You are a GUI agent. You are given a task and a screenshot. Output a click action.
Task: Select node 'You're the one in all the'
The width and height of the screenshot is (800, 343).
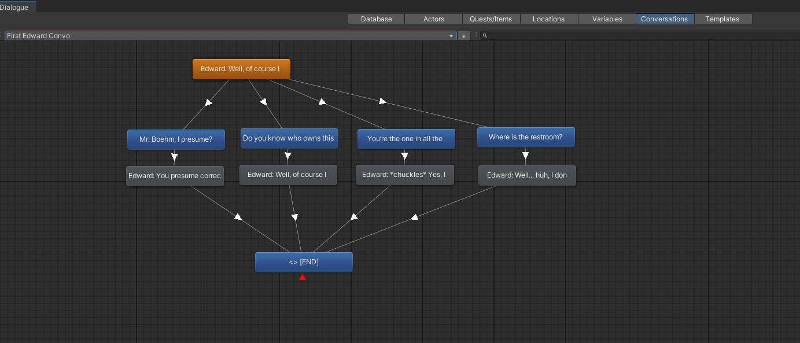click(x=406, y=139)
